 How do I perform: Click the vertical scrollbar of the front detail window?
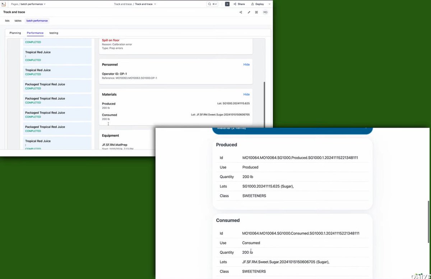(x=428, y=222)
